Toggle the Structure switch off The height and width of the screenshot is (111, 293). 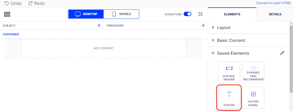[x=187, y=14]
